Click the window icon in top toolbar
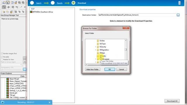 click(12, 3)
